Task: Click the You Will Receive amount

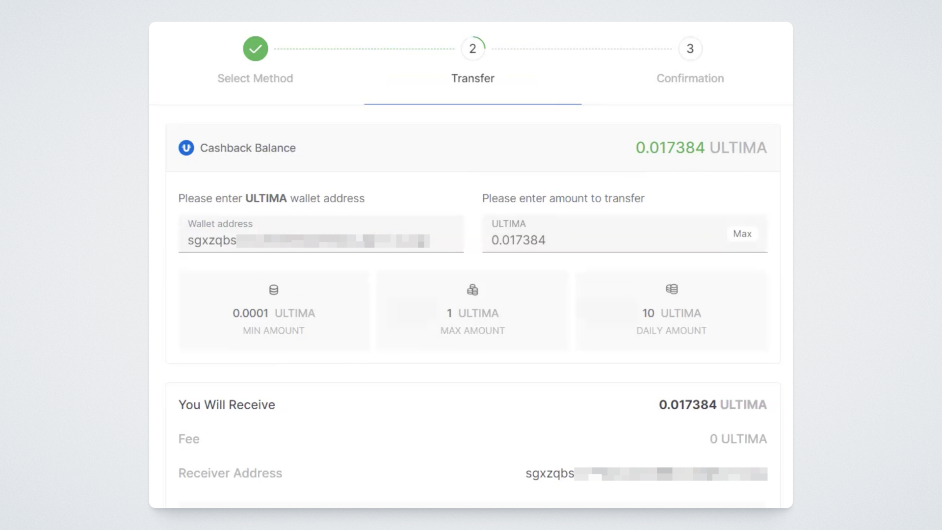Action: [x=712, y=405]
